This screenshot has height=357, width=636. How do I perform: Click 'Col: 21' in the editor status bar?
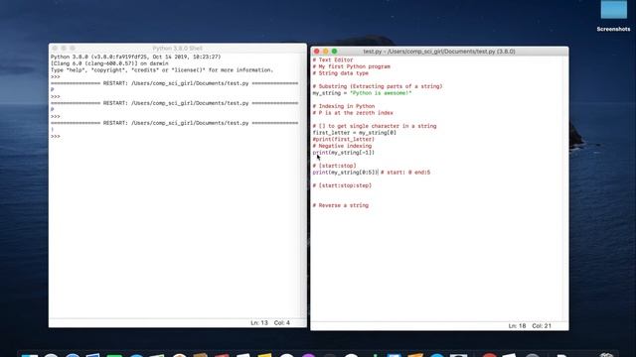pos(542,326)
